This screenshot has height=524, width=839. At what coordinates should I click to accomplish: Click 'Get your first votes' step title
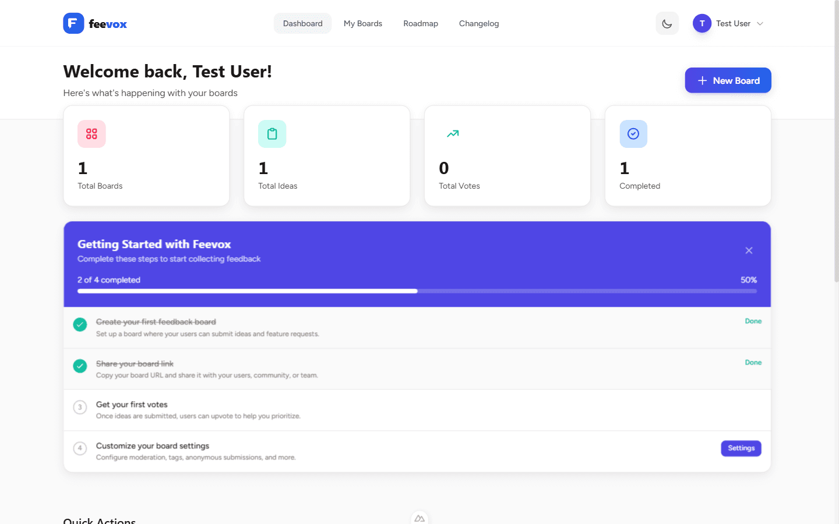click(132, 405)
